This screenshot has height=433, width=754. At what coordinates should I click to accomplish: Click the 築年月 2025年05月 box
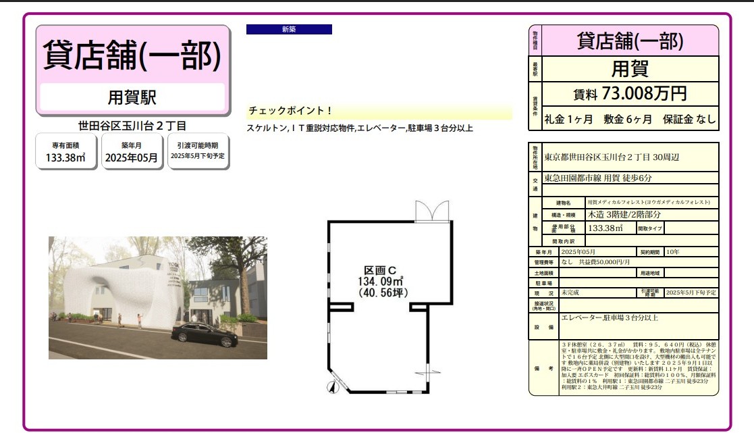132,151
